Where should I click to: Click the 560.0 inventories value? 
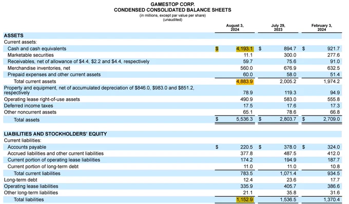coord(246,68)
